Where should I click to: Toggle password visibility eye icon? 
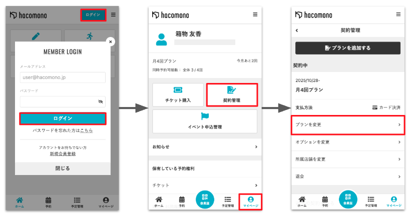(100, 101)
